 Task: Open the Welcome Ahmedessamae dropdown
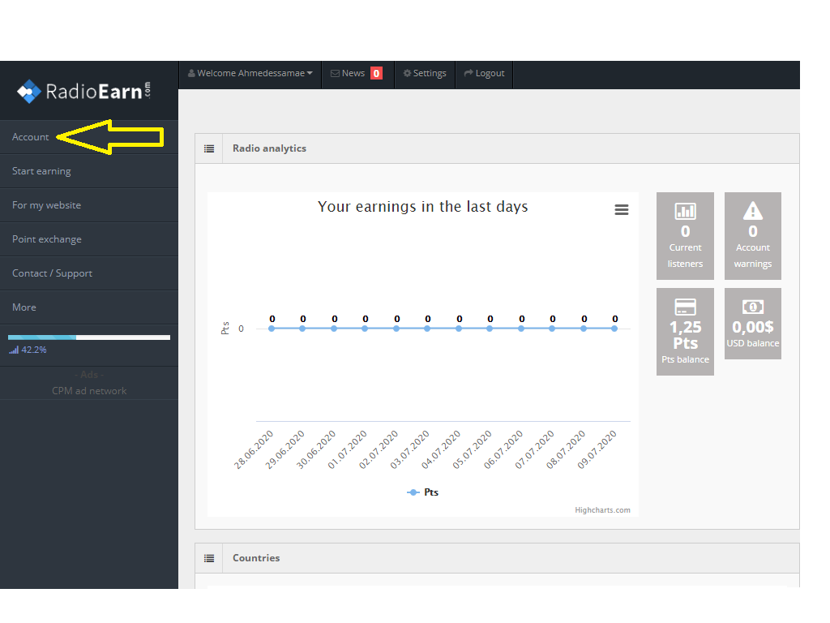(x=250, y=74)
